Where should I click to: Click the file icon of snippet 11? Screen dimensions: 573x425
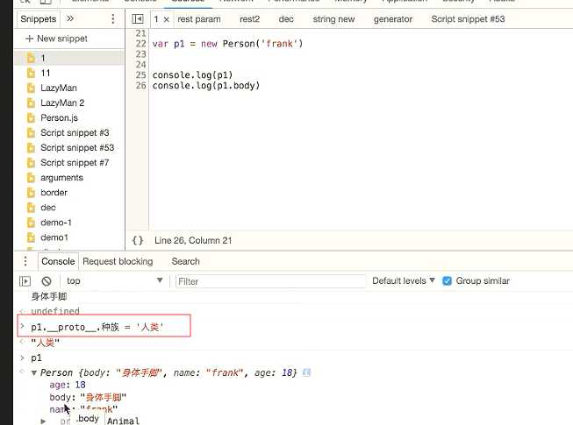[x=31, y=73]
